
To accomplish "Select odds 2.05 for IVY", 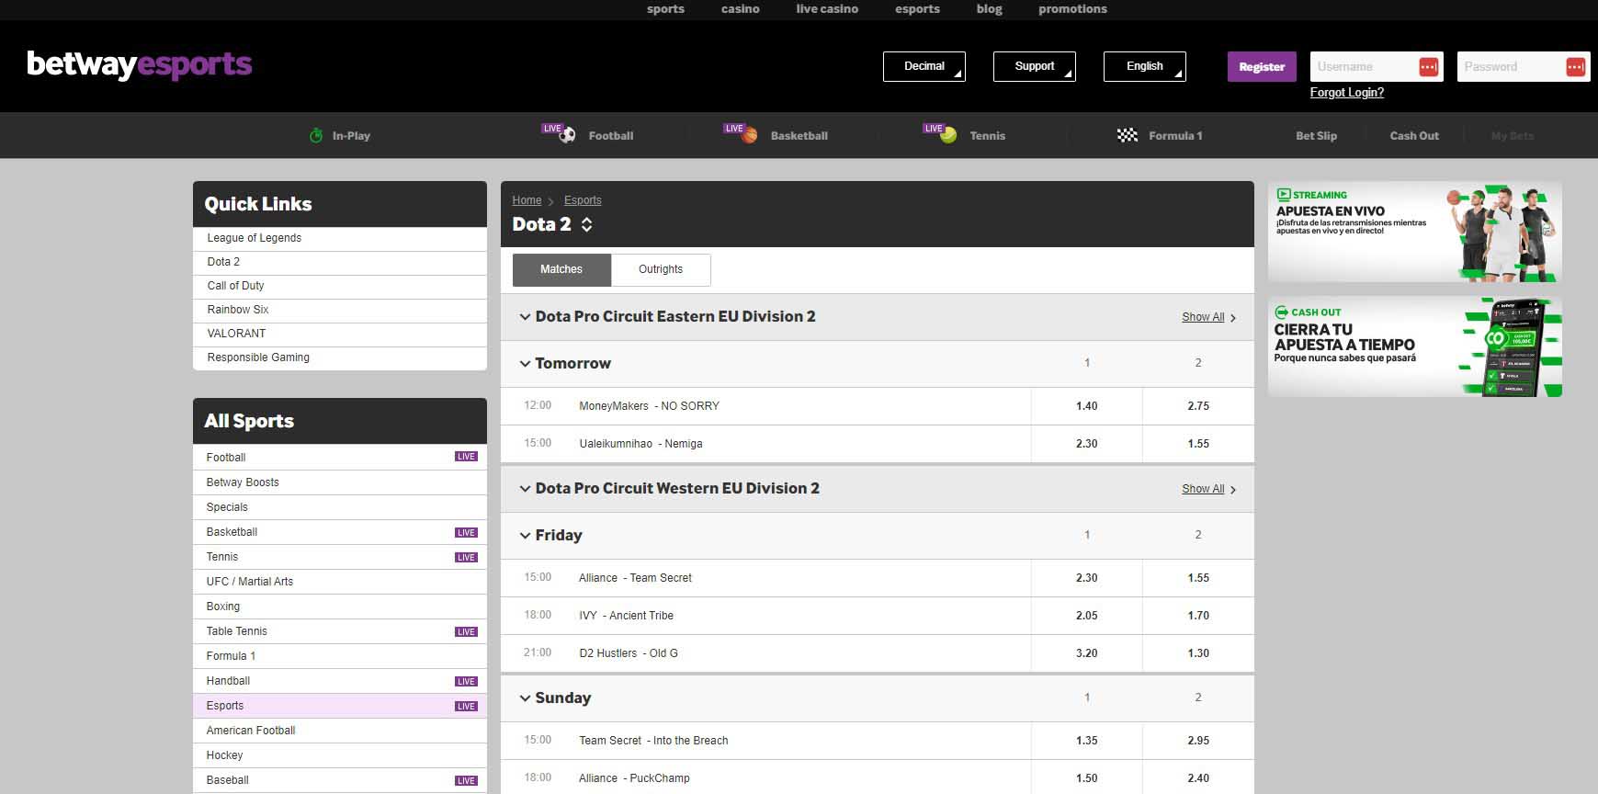I will [x=1087, y=616].
